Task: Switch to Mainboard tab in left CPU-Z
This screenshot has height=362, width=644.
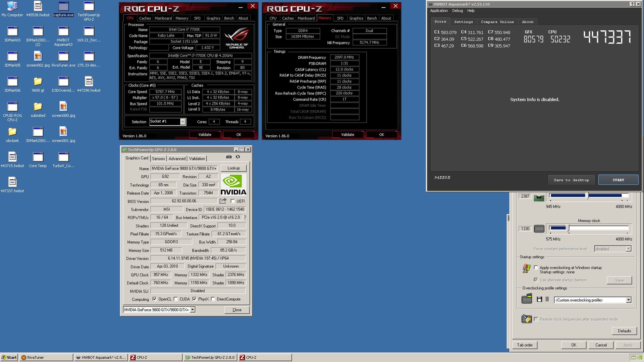Action: (163, 18)
